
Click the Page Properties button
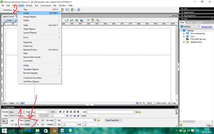(x=113, y=120)
